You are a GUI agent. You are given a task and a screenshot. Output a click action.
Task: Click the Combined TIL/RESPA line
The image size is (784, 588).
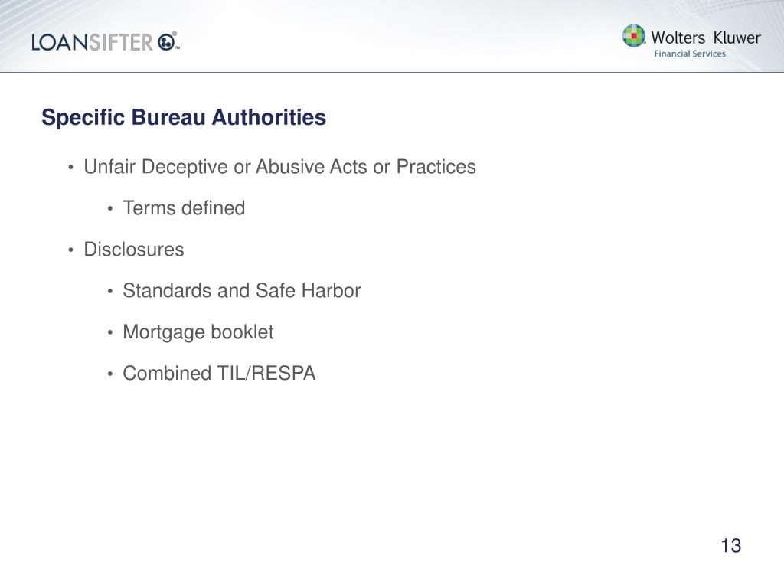219,374
